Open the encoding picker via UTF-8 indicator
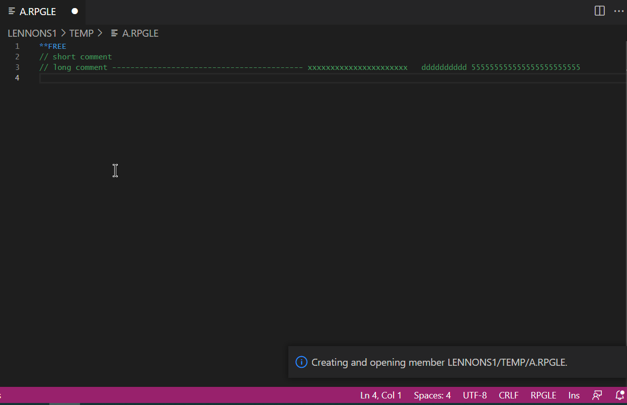 pos(475,395)
